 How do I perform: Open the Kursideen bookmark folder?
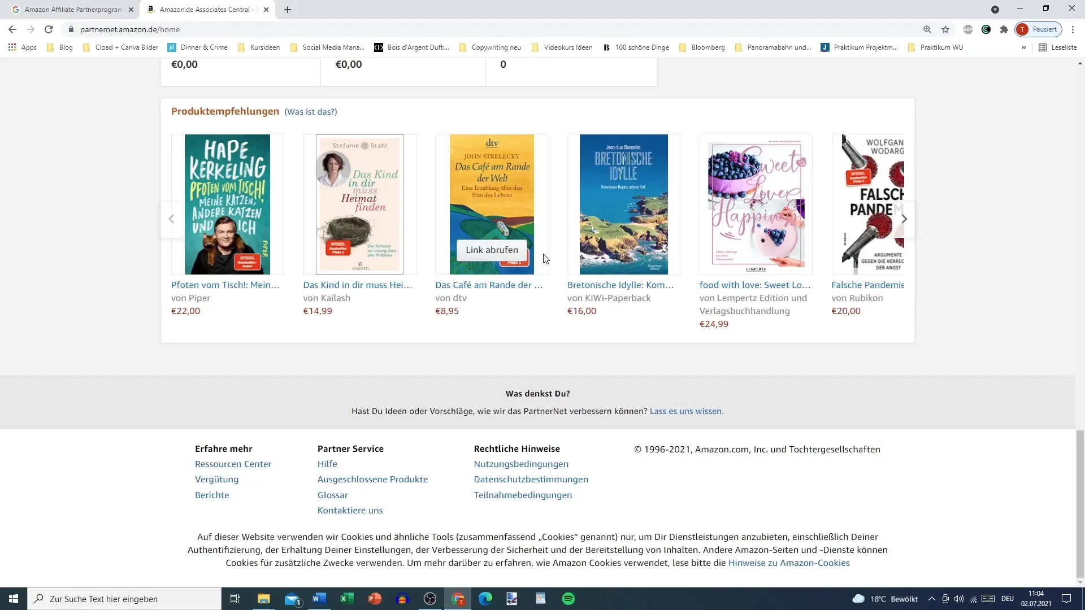point(259,47)
